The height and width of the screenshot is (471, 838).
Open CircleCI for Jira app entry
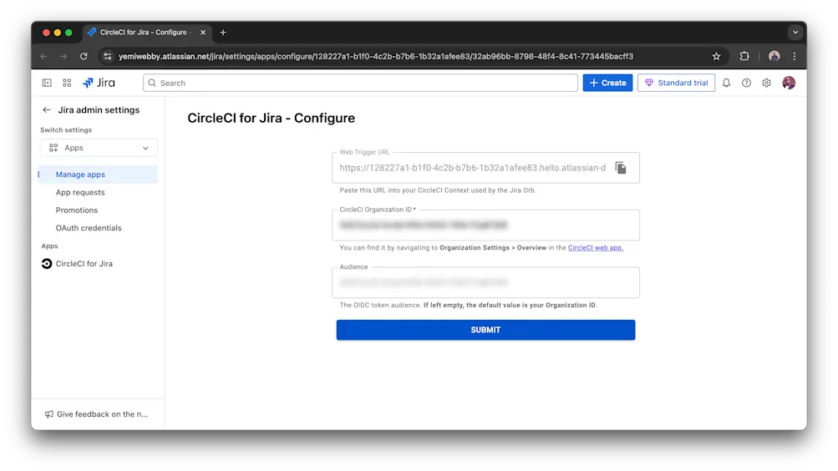84,264
